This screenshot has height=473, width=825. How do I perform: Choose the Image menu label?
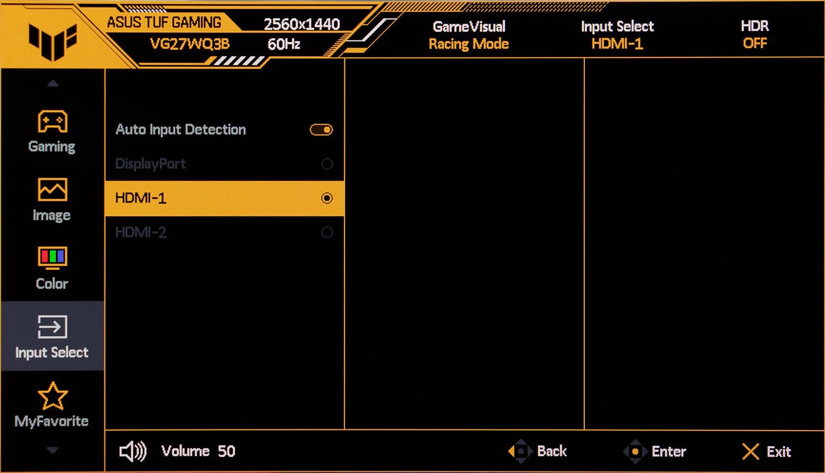coord(52,215)
